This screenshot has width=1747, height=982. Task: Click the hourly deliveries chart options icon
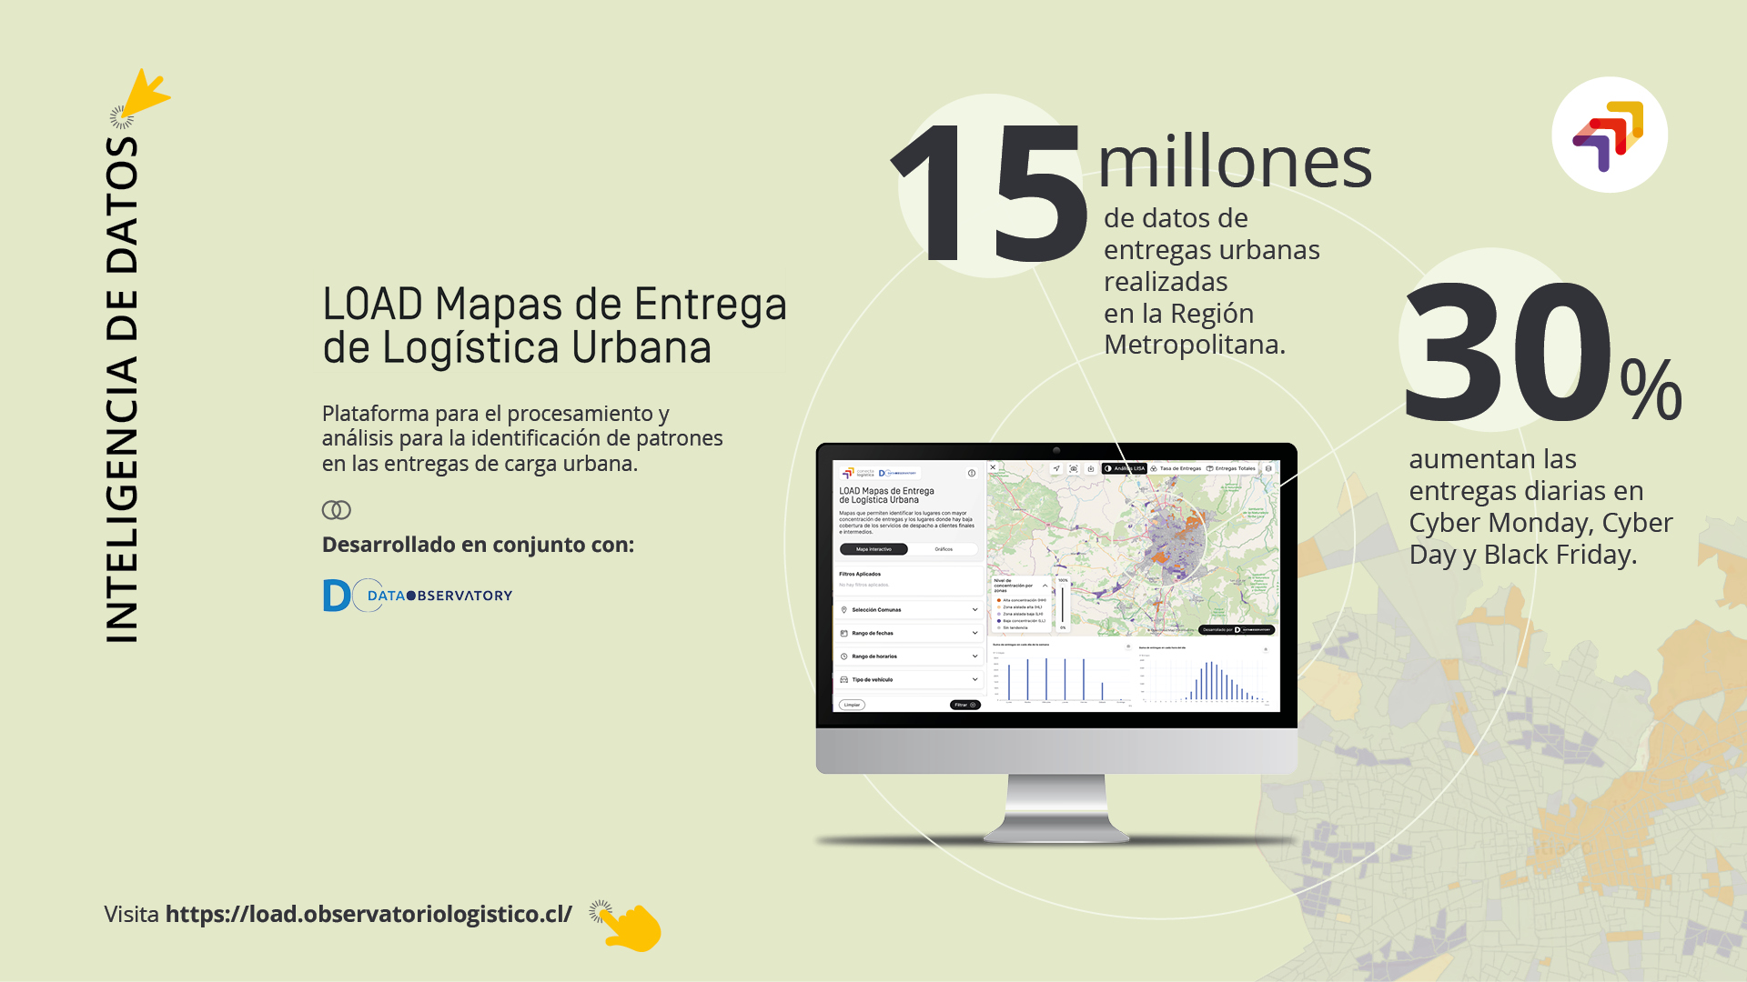[1266, 649]
